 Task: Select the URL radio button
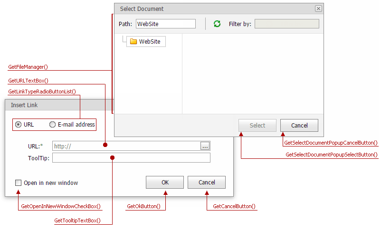[x=18, y=125]
